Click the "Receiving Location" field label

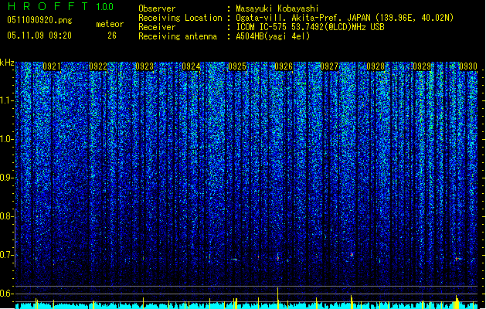pos(180,18)
